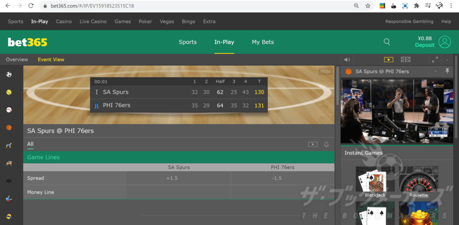Toggle the match notification bell
The image size is (459, 225).
[x=326, y=144]
